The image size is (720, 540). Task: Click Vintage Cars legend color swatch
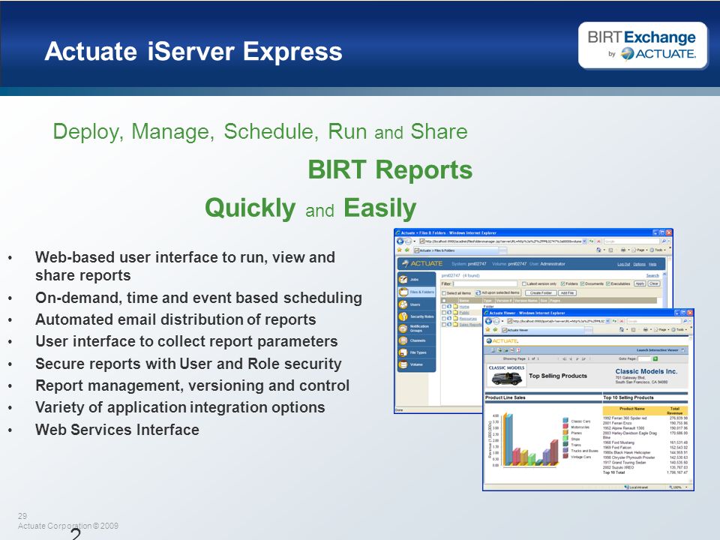(x=565, y=457)
